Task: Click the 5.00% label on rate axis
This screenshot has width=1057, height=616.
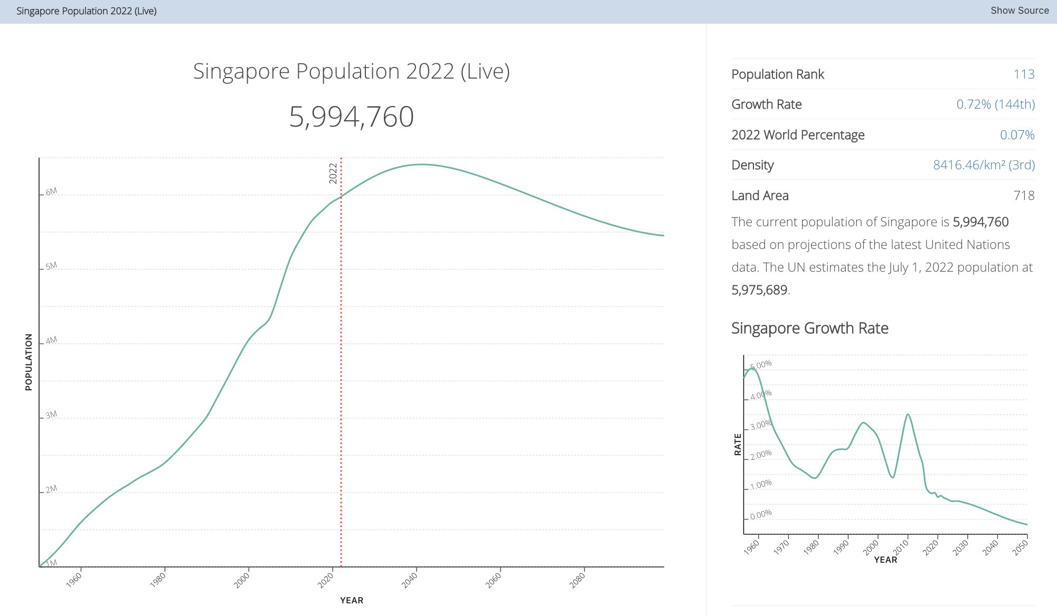Action: (761, 364)
